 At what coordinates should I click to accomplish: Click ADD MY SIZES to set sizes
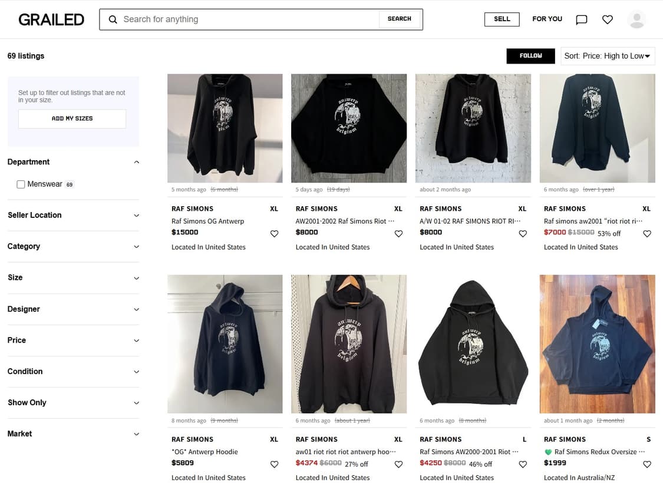click(x=72, y=118)
